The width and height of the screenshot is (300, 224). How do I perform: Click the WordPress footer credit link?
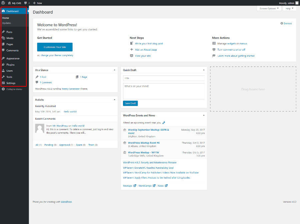(66, 202)
